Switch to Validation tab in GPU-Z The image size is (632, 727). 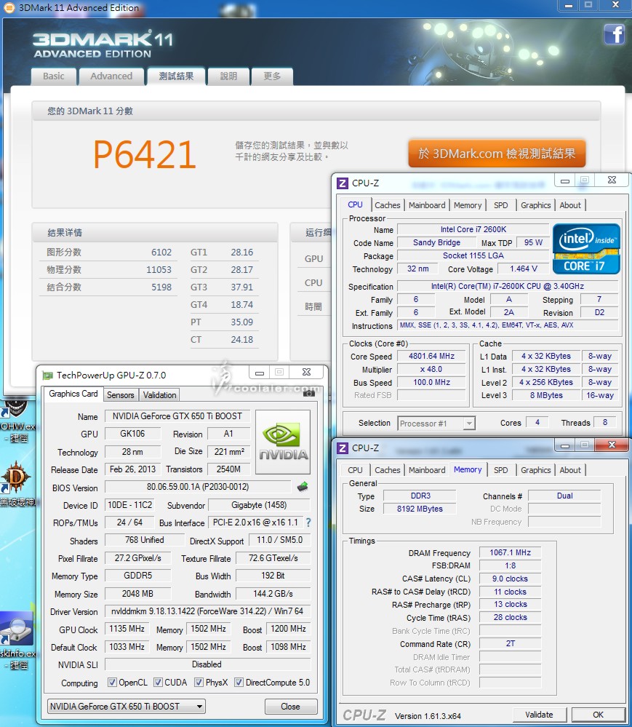(x=159, y=395)
